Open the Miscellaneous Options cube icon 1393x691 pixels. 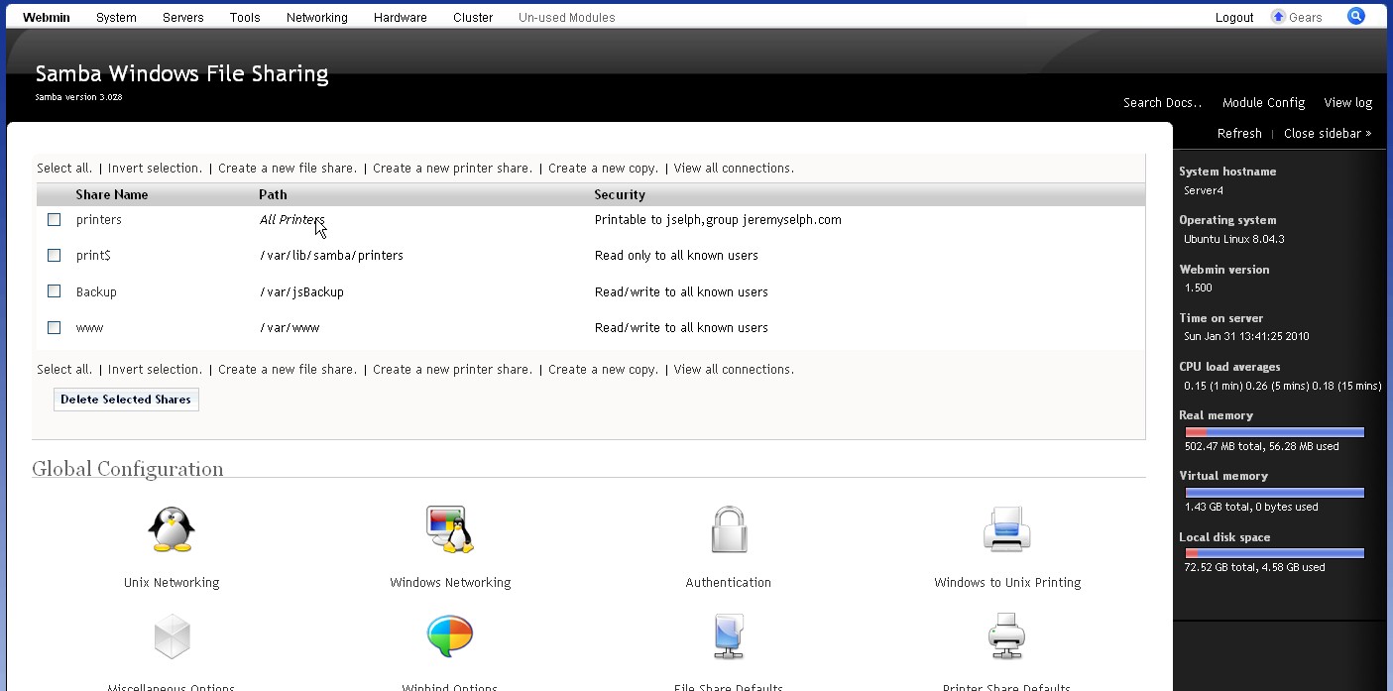(x=172, y=636)
